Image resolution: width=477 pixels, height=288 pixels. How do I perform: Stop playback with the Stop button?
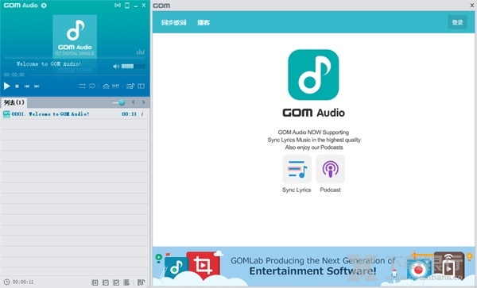click(x=17, y=86)
